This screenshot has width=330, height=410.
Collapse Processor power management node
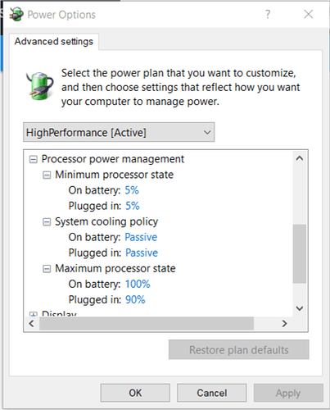pos(34,159)
